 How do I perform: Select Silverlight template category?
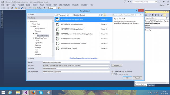pyautogui.click(x=38, y=47)
